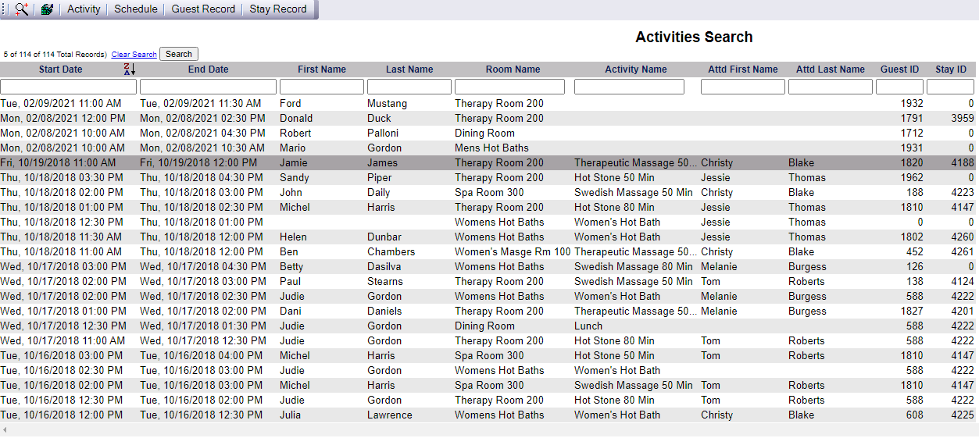Click Guest ID 608 cell

click(x=913, y=415)
